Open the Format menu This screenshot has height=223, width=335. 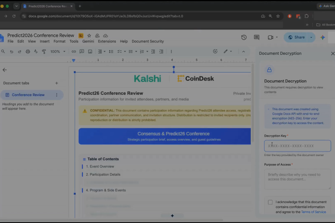[60, 41]
